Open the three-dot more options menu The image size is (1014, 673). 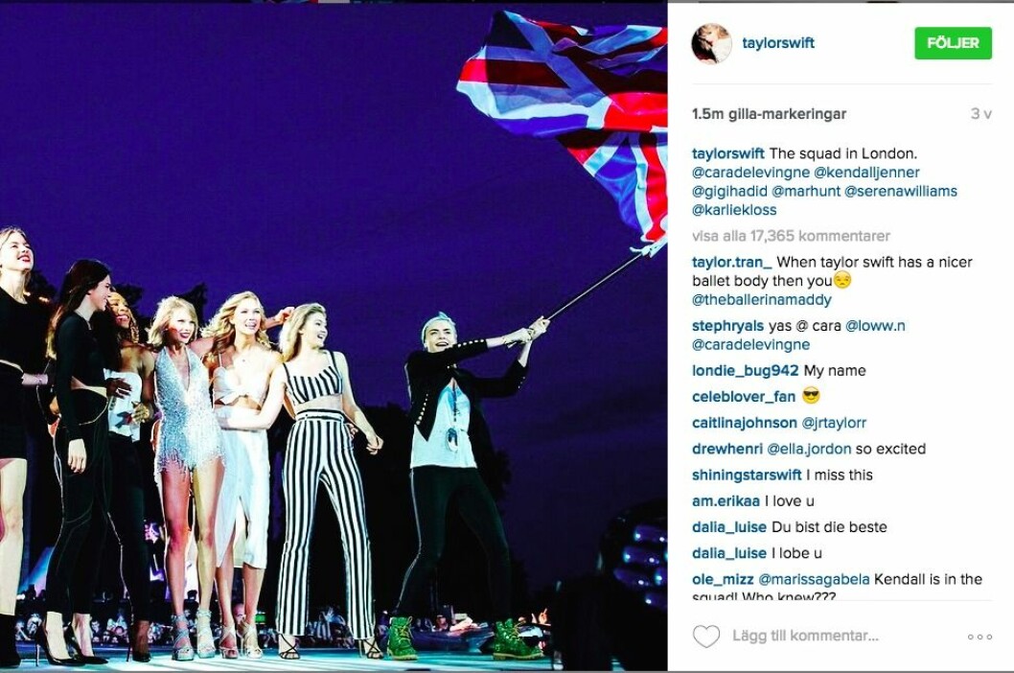979,637
